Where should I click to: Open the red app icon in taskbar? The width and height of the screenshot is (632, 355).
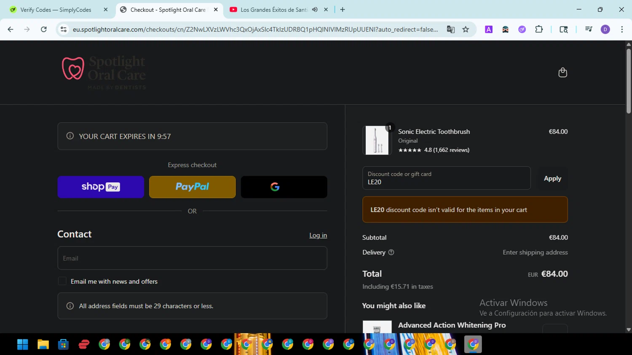(x=84, y=344)
